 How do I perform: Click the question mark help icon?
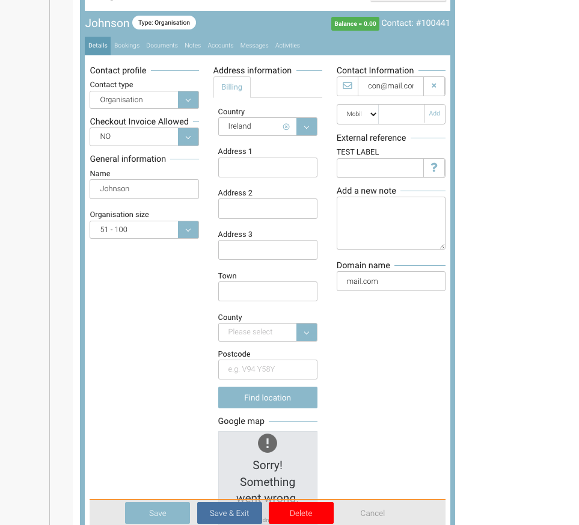pyautogui.click(x=433, y=168)
